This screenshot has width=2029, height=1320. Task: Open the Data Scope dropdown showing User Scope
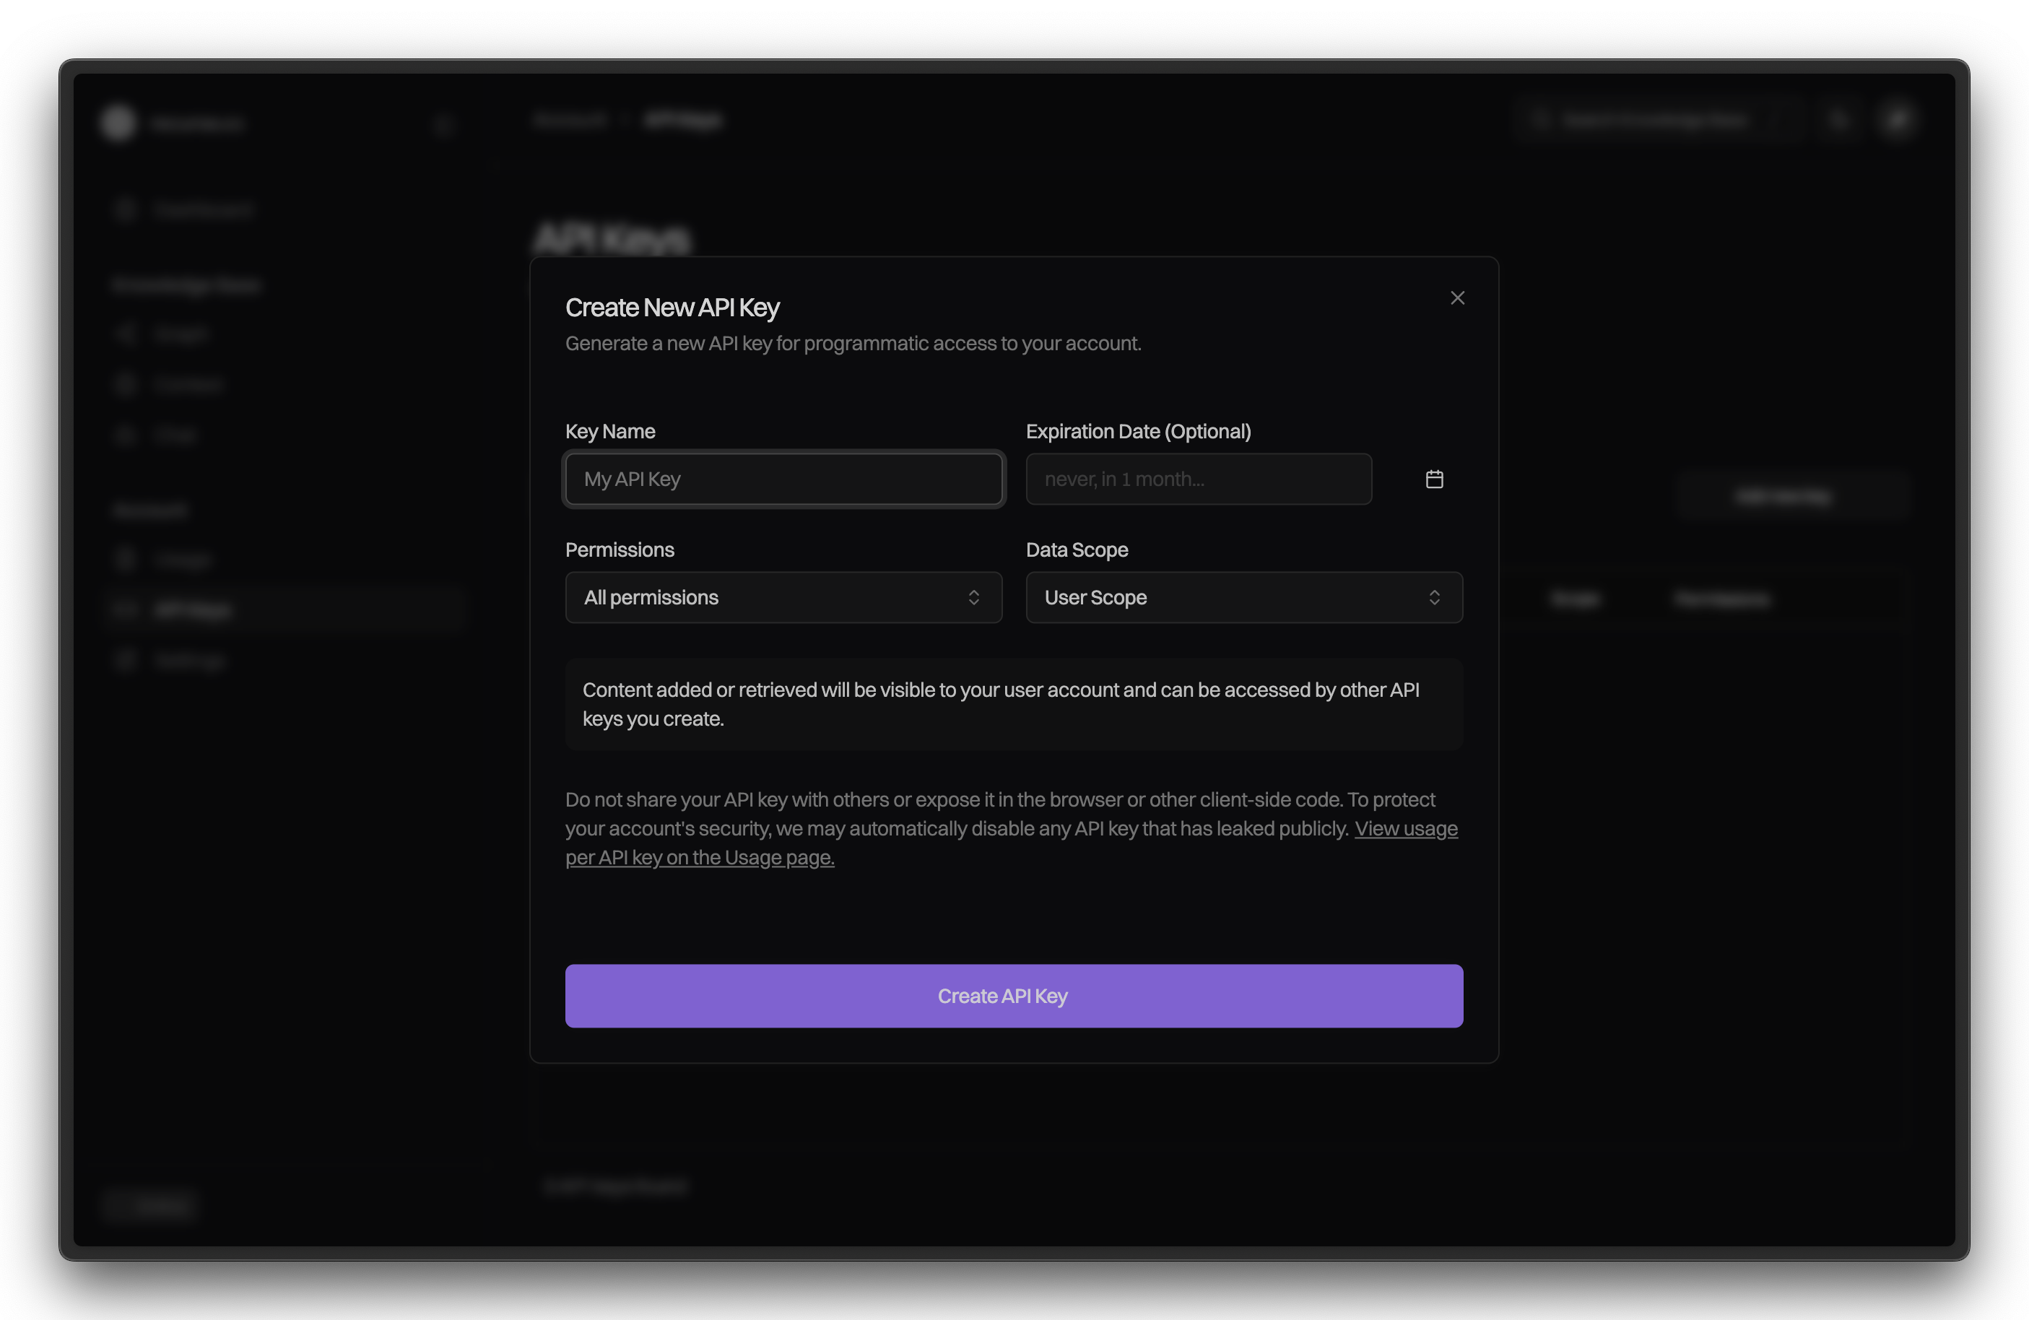pos(1228,597)
